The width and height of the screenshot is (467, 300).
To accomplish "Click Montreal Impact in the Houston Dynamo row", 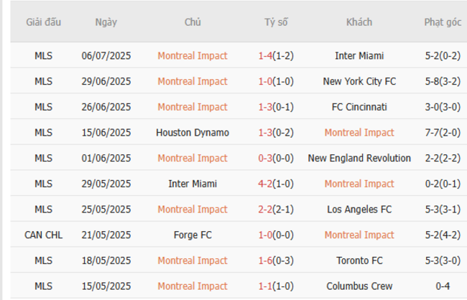I will coord(359,133).
